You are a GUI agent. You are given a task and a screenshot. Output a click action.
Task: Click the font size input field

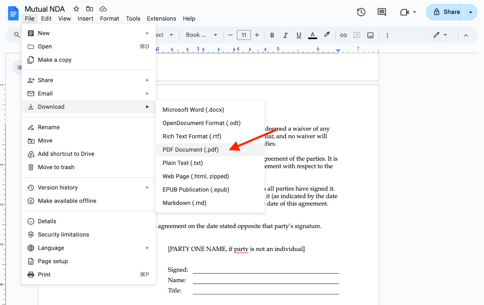(244, 35)
